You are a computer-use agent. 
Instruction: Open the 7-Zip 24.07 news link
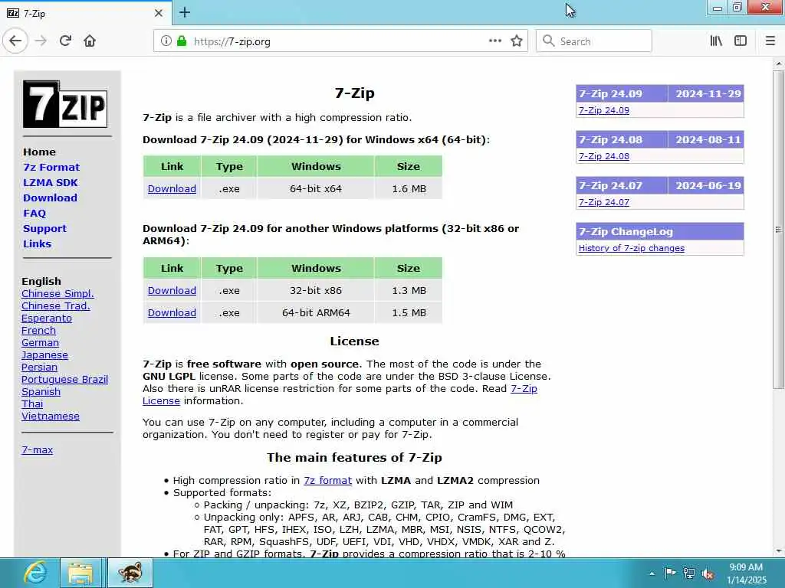click(x=604, y=202)
